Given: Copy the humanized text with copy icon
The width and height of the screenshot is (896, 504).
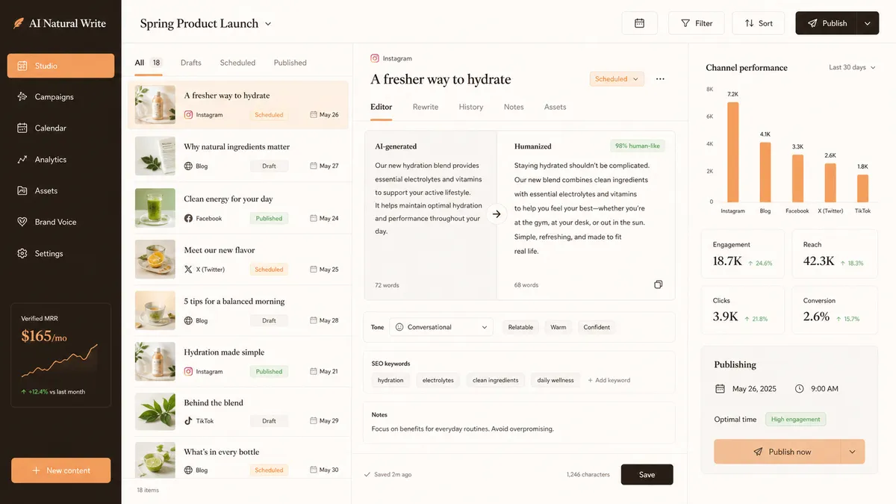Looking at the screenshot, I should point(658,284).
